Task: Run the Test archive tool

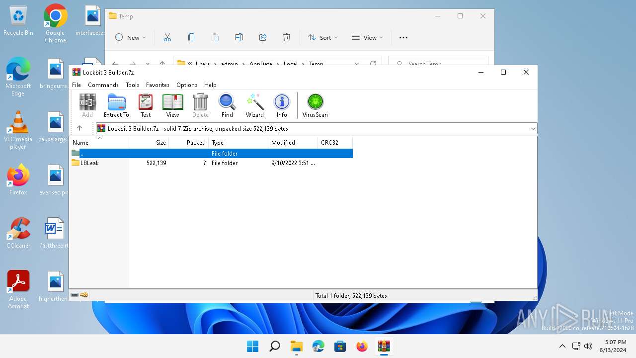Action: tap(146, 105)
